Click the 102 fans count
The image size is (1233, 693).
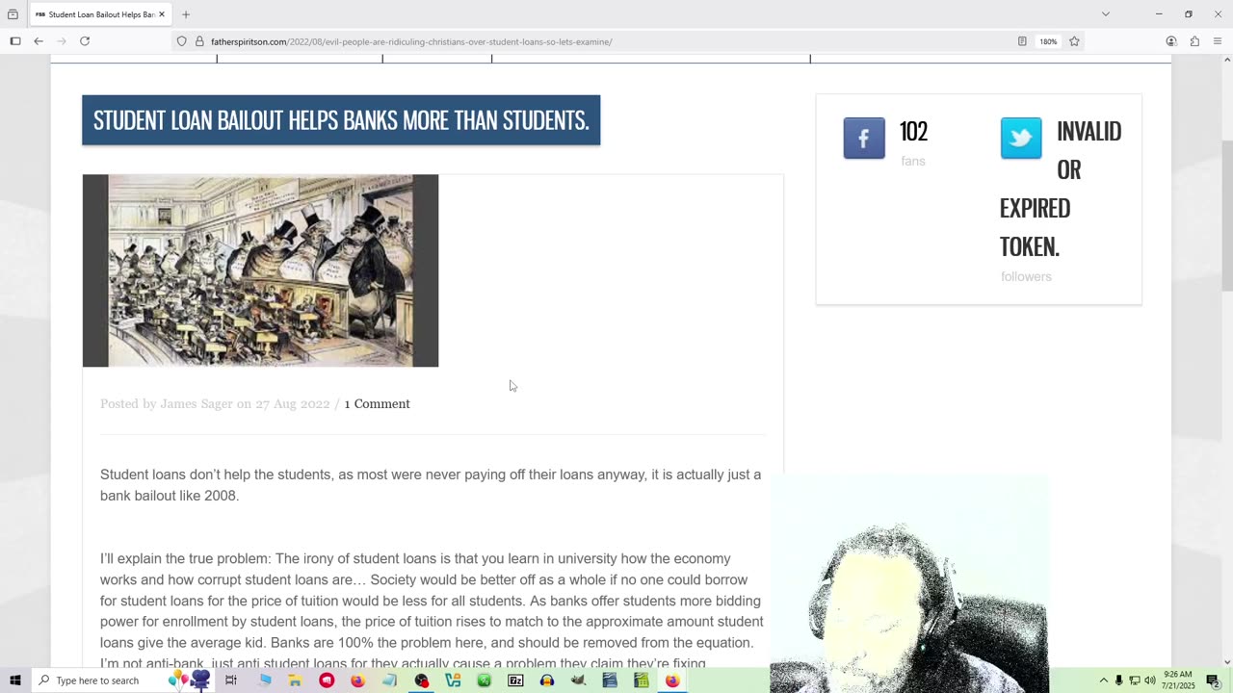click(x=913, y=132)
